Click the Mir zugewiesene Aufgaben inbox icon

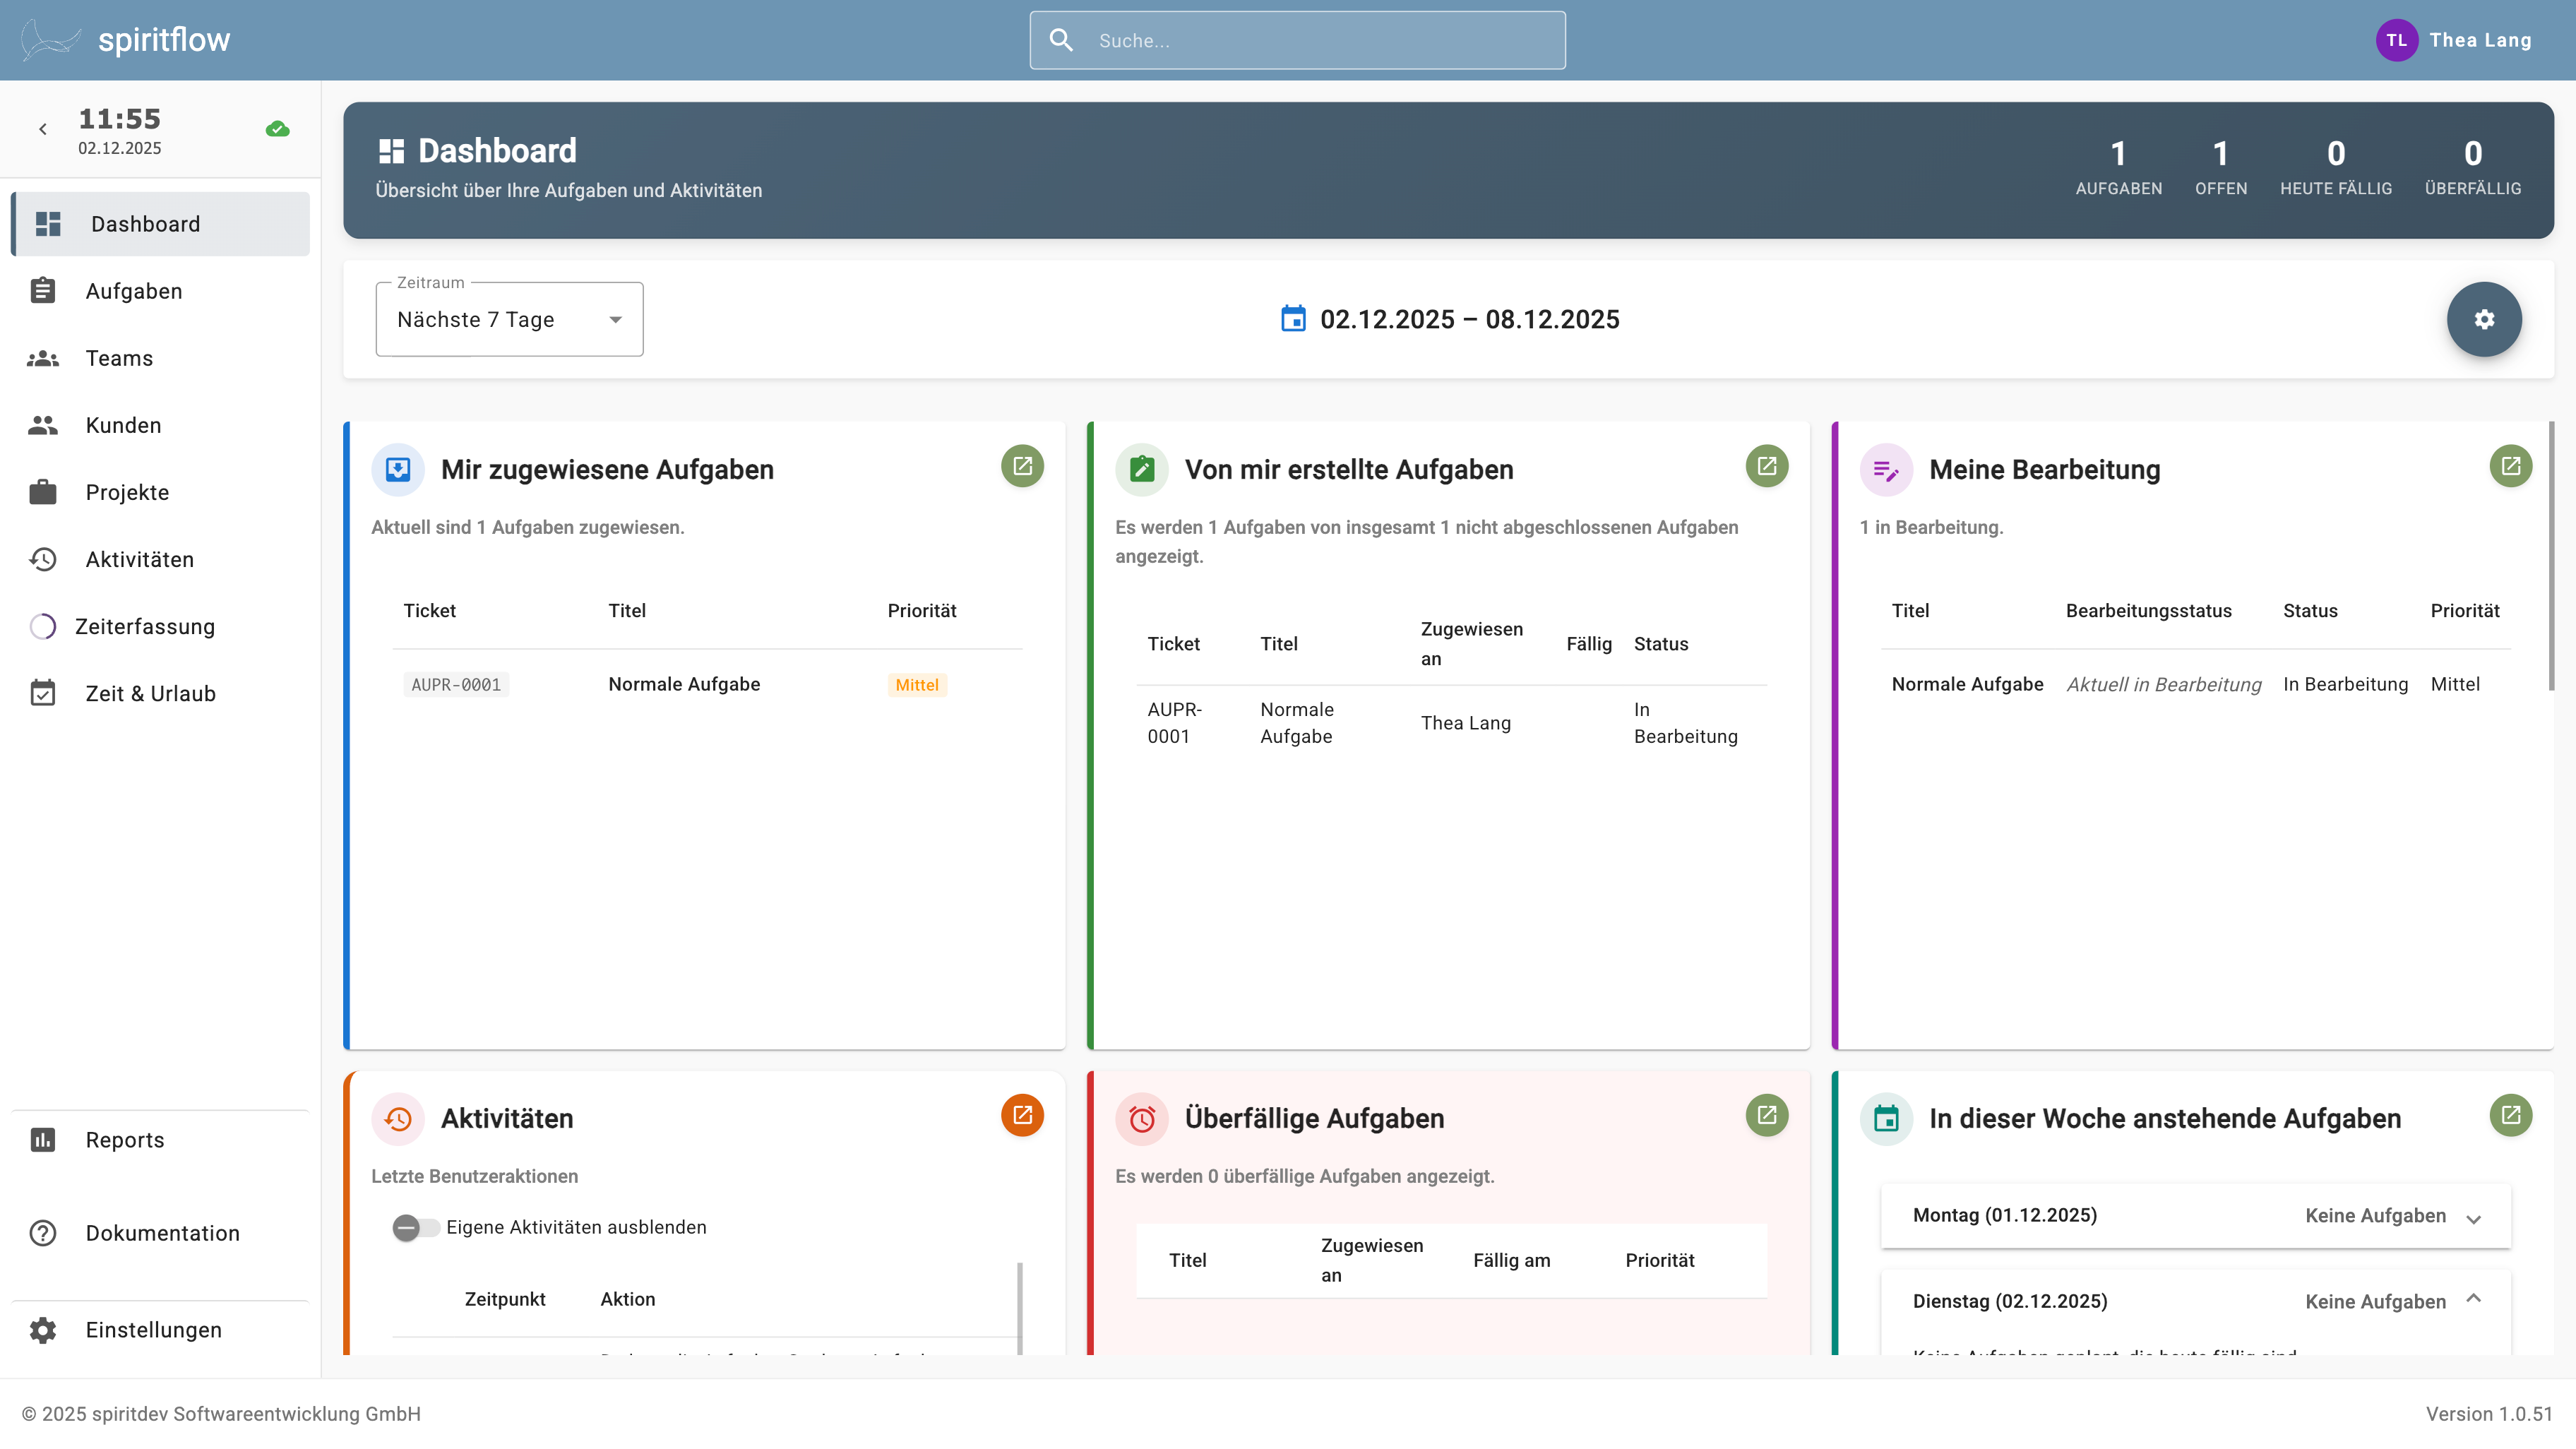398,469
